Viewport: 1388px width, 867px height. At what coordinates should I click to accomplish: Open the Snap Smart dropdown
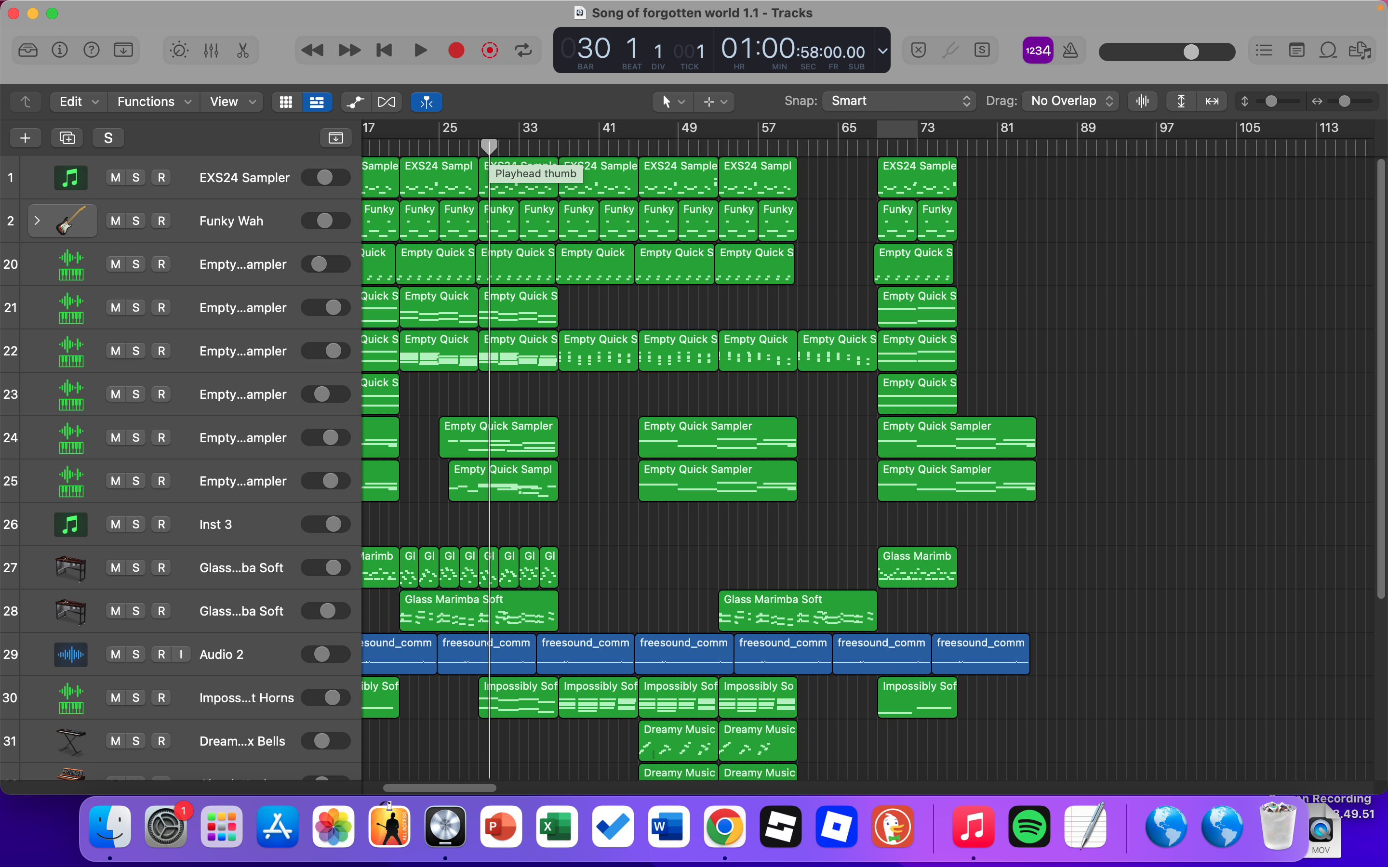pyautogui.click(x=899, y=101)
